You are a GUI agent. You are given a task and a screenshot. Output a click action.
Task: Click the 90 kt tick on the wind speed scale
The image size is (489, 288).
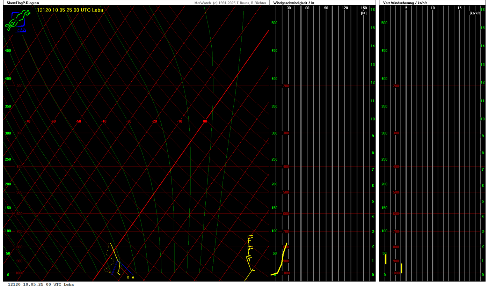pos(326,8)
